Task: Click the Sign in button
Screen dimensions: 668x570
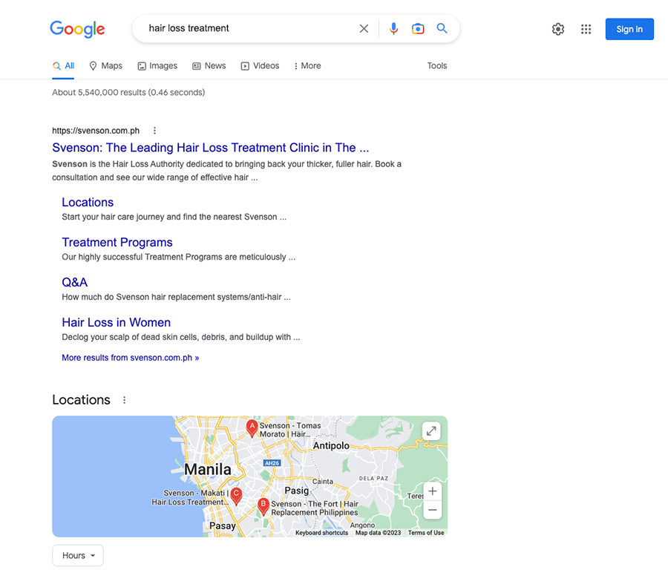Action: (x=629, y=29)
